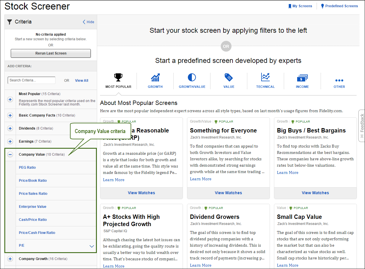Screen dimensions: 365x269
Task: Hide the Criteria panel
Action: pos(88,22)
